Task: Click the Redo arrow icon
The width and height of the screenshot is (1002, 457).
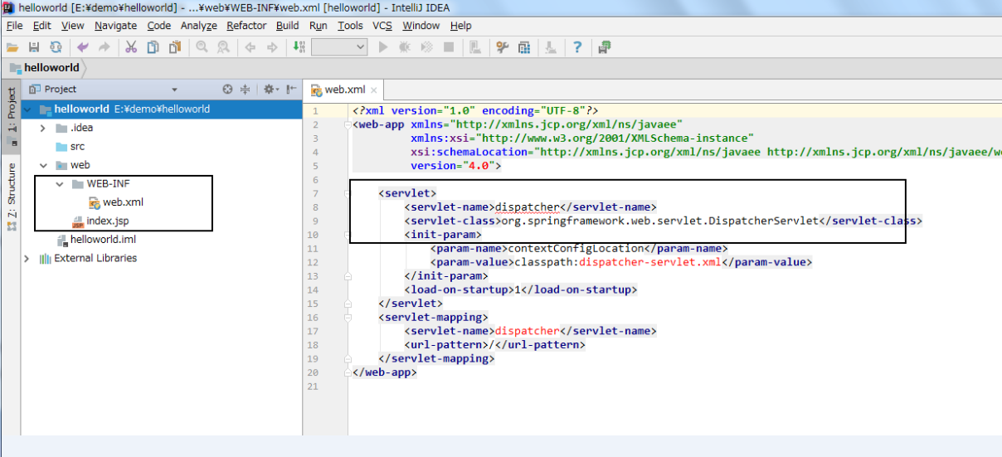Action: (105, 47)
